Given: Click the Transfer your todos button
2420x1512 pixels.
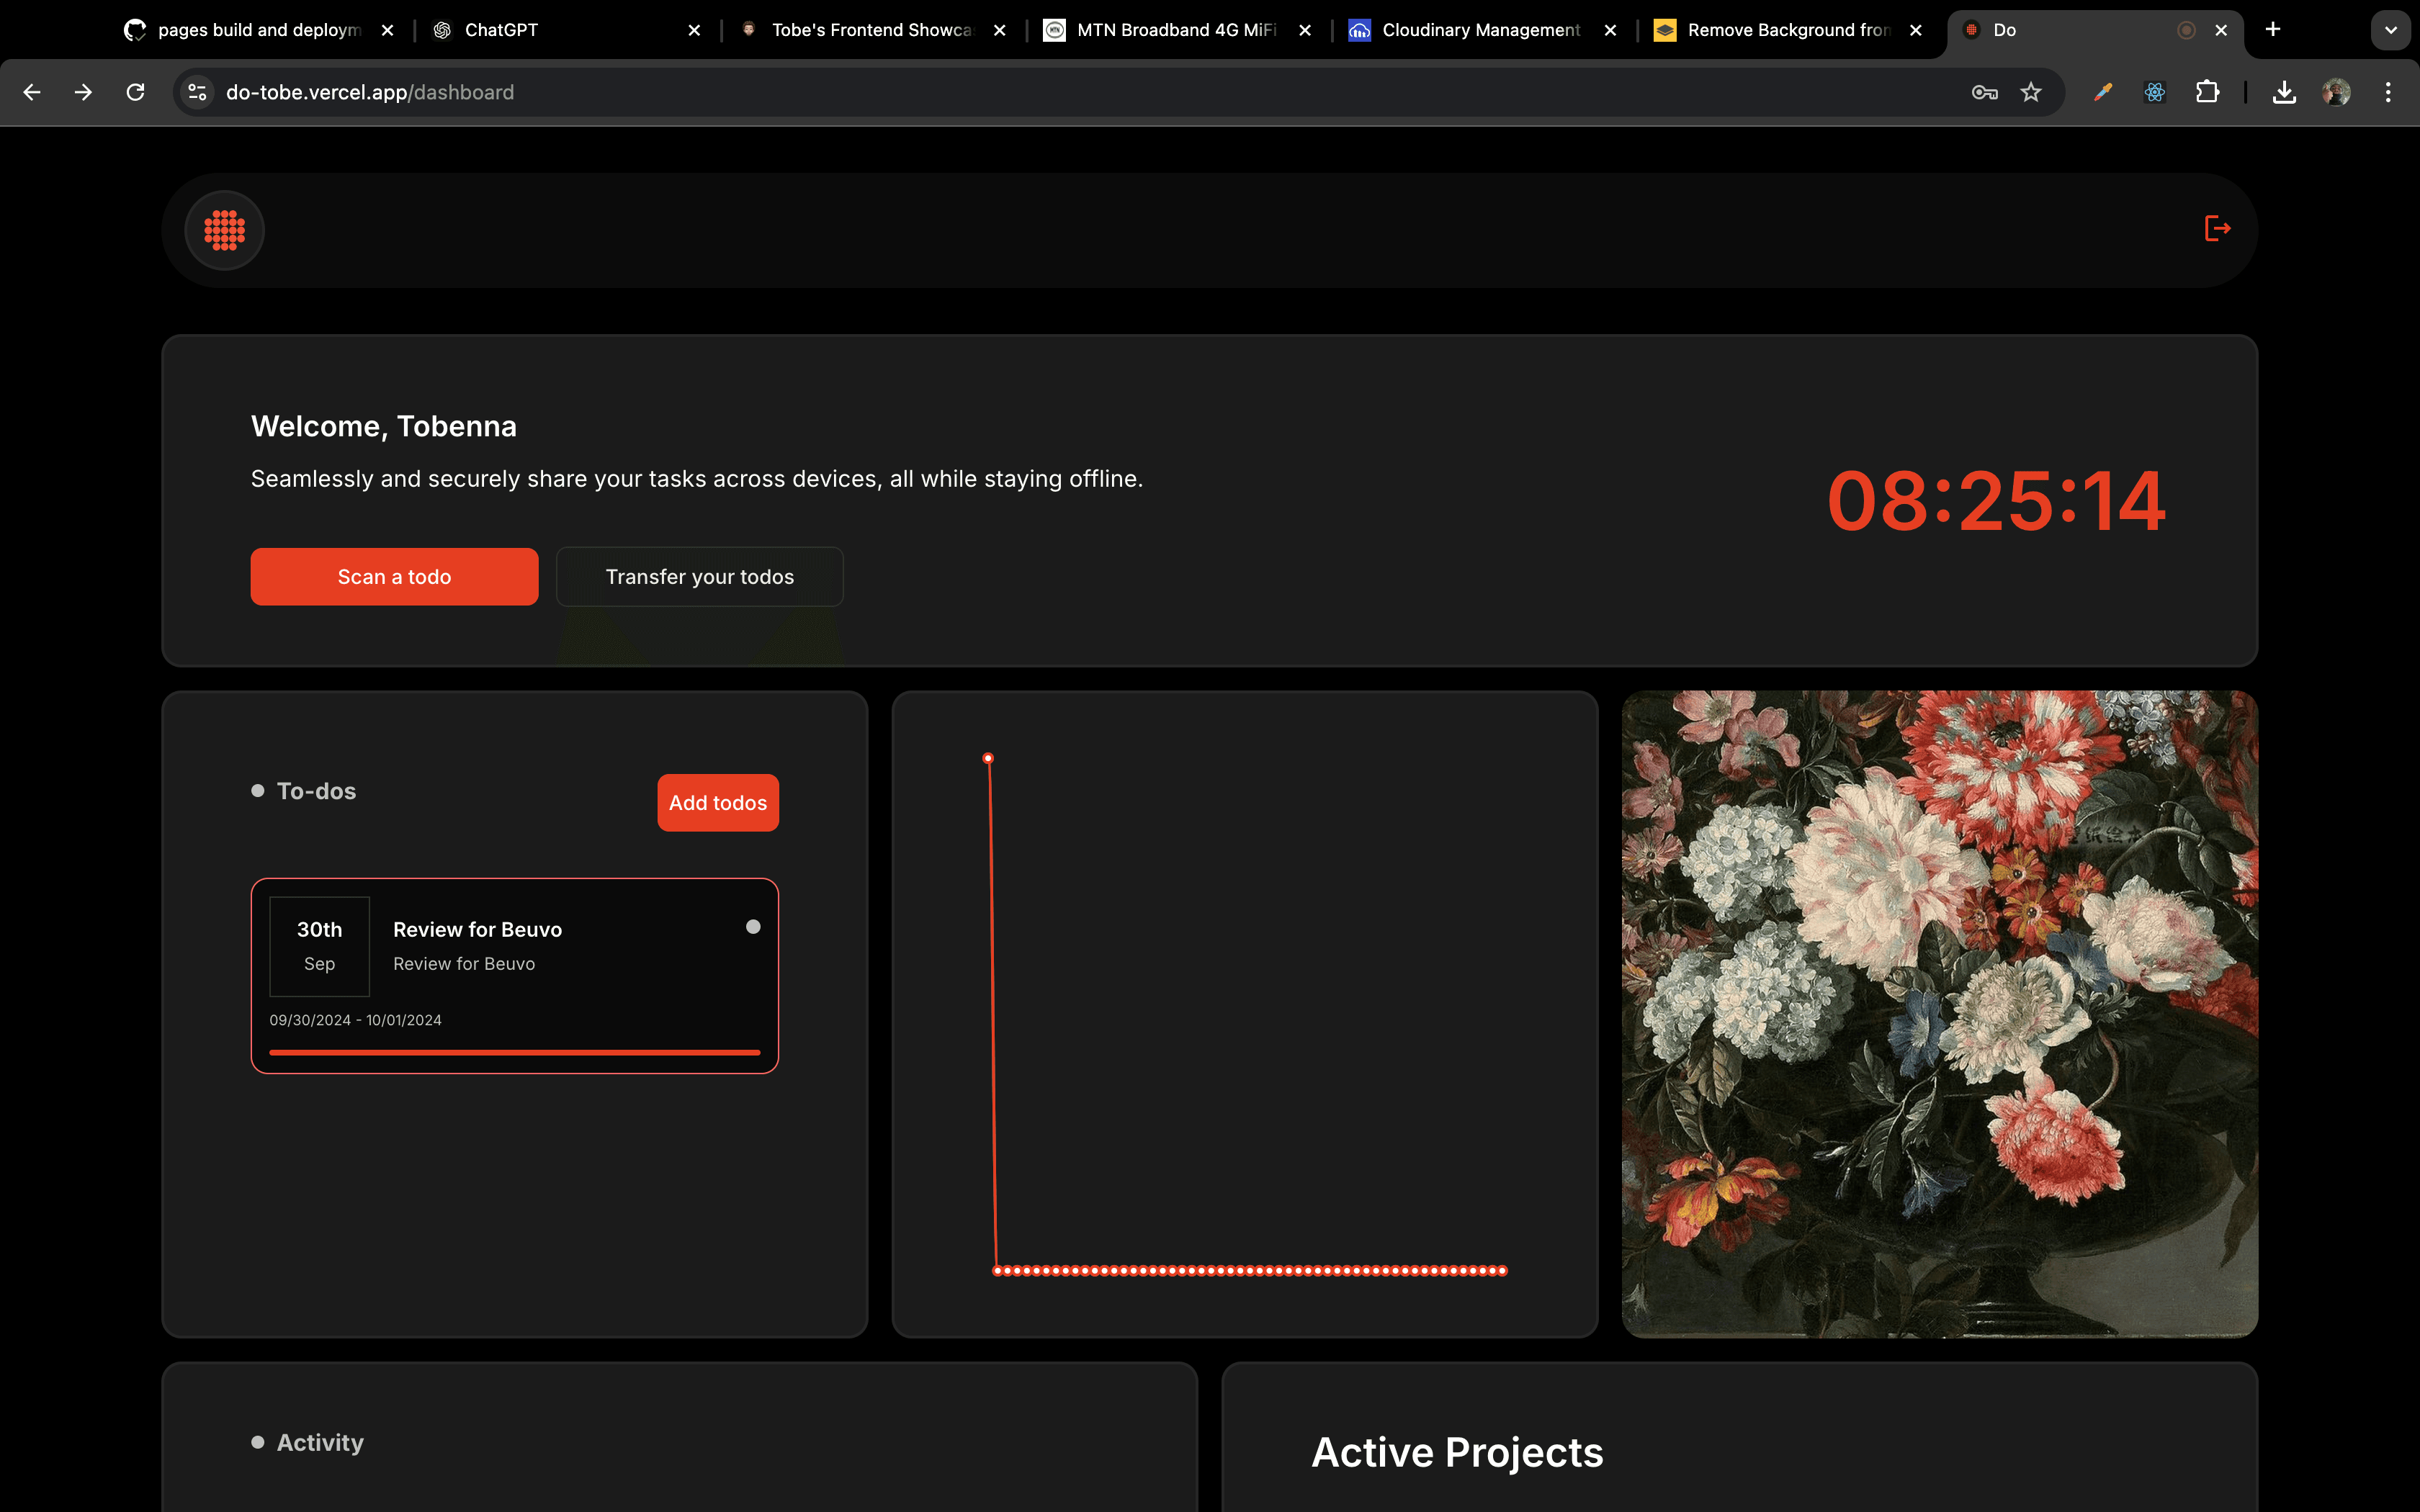Looking at the screenshot, I should pyautogui.click(x=700, y=577).
